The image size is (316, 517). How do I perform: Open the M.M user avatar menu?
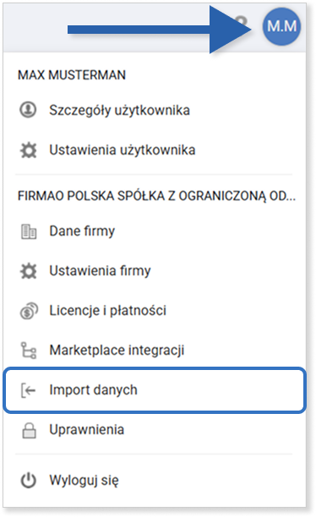tap(281, 26)
